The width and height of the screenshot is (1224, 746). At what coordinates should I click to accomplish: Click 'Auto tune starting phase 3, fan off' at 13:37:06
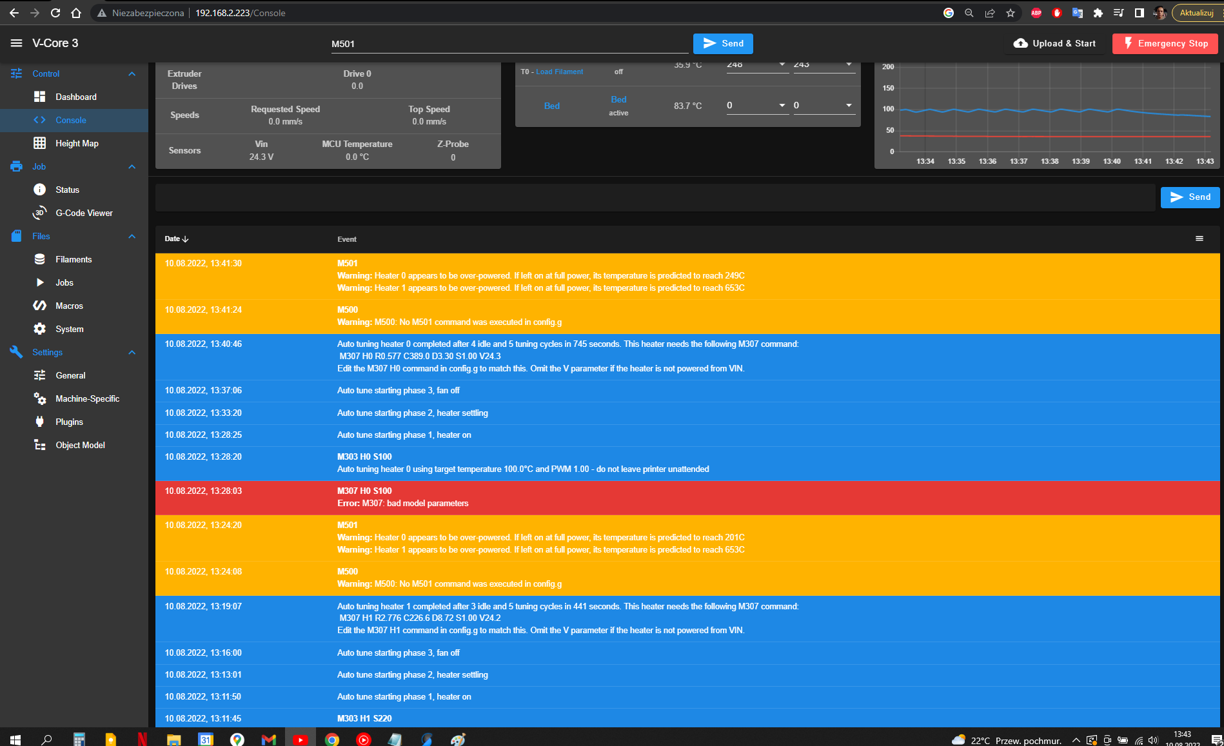(x=687, y=391)
